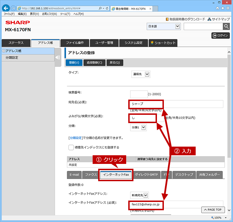Switch to the システム設定 tab

pyautogui.click(x=133, y=43)
